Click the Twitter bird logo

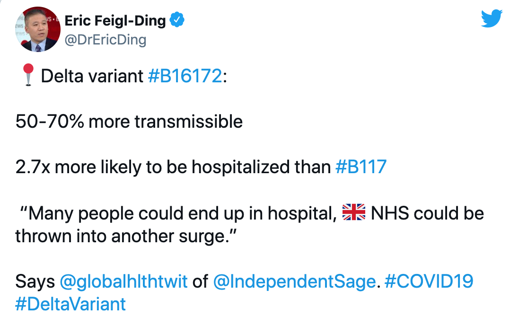pos(492,18)
